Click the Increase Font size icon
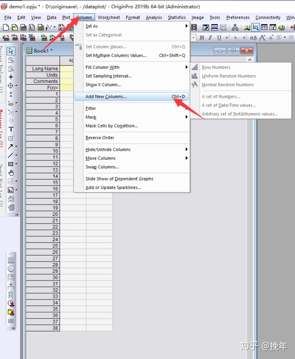Image resolution: width=295 pixels, height=359 pixels. pos(262,37)
